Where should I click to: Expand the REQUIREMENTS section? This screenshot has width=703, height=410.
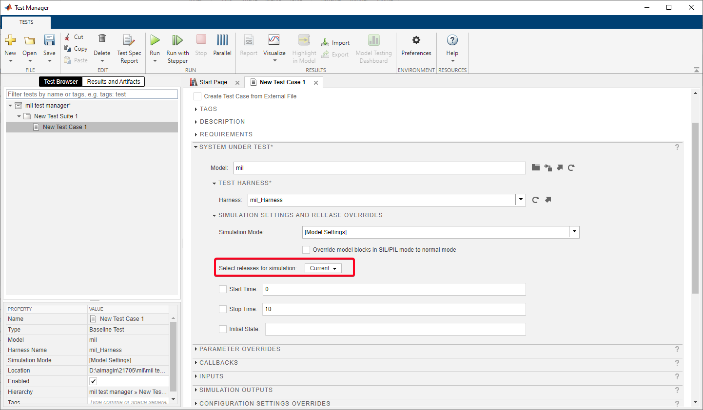(x=196, y=134)
